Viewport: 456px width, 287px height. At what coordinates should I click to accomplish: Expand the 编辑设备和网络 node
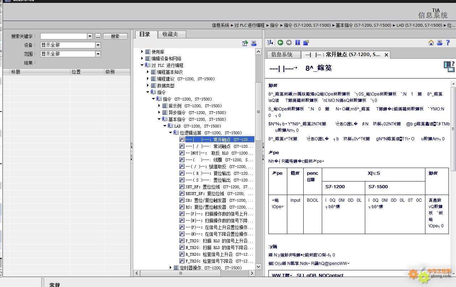[x=142, y=59]
